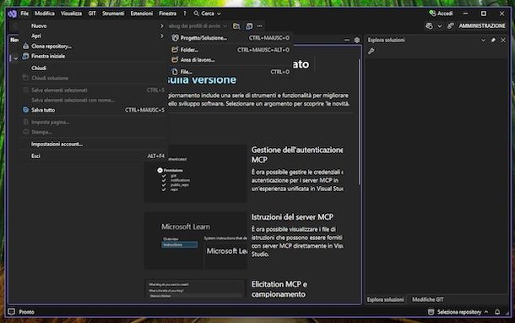The image size is (515, 323).
Task: Open the Visualizza menu
Action: click(71, 14)
